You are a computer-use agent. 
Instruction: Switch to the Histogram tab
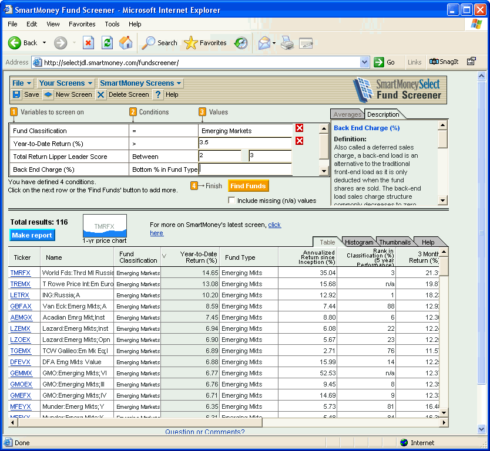pyautogui.click(x=359, y=242)
